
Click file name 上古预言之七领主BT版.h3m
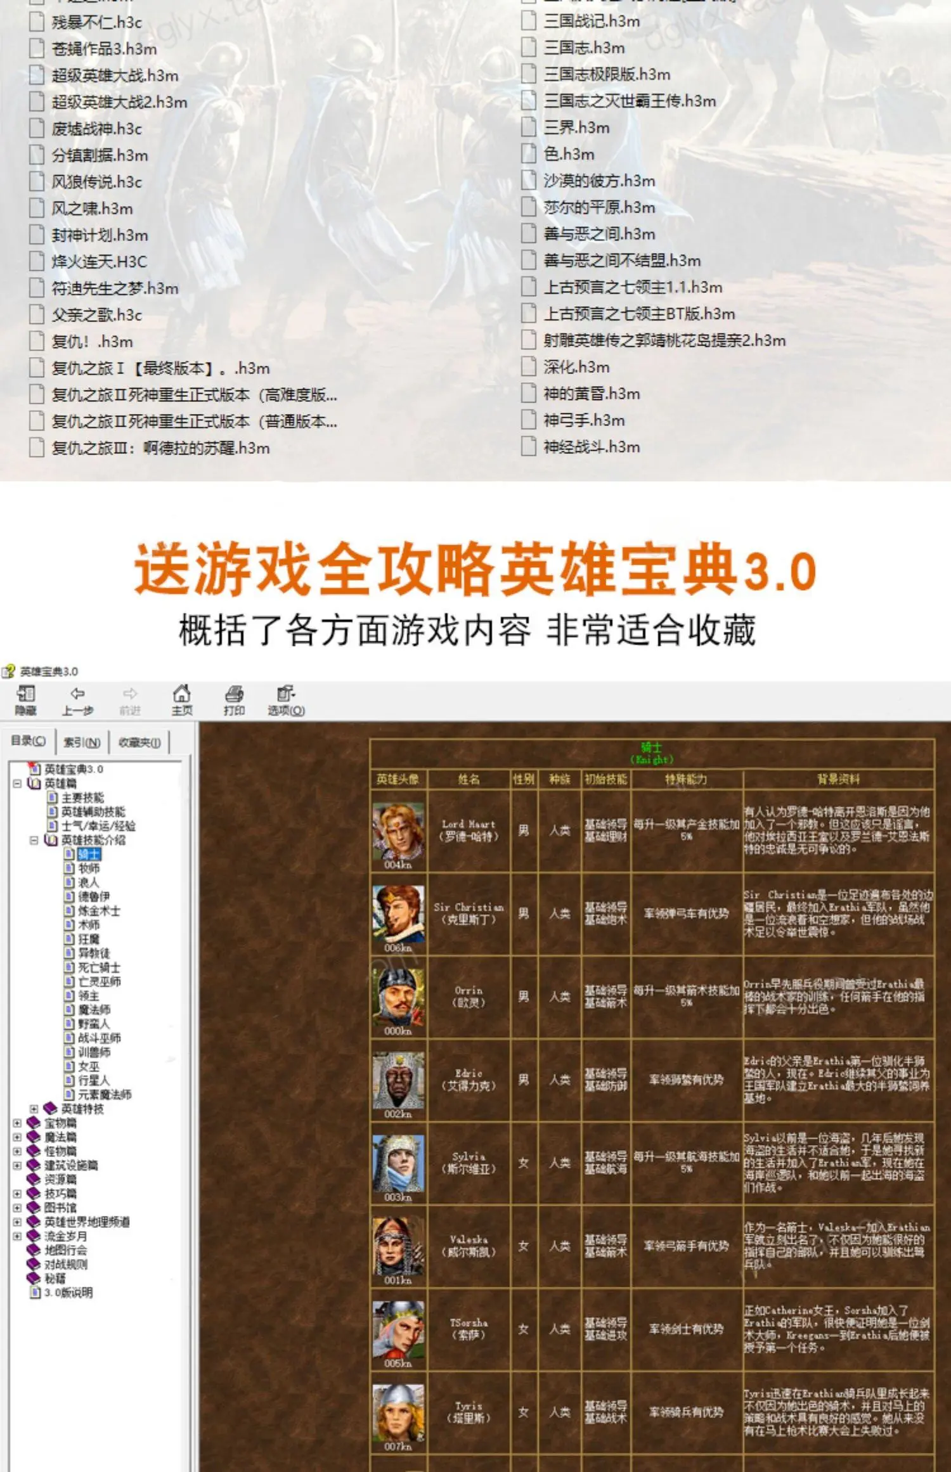640,314
